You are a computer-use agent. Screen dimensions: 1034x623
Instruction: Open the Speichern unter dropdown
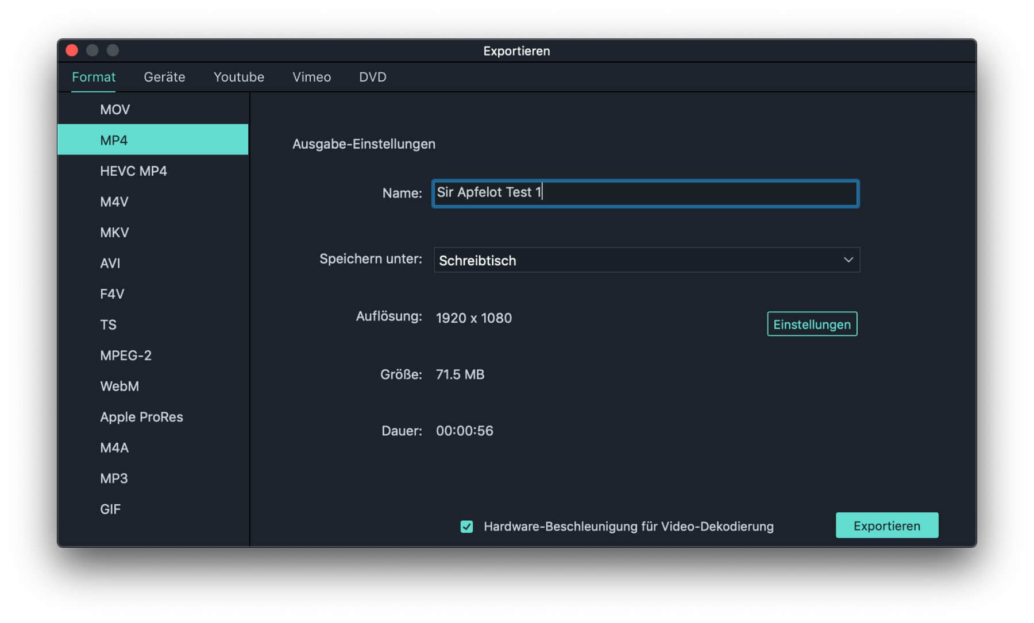click(647, 260)
